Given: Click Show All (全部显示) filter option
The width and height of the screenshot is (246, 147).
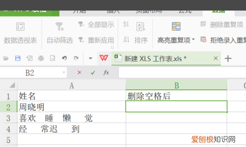Looking at the screenshot, I should click(x=96, y=25).
